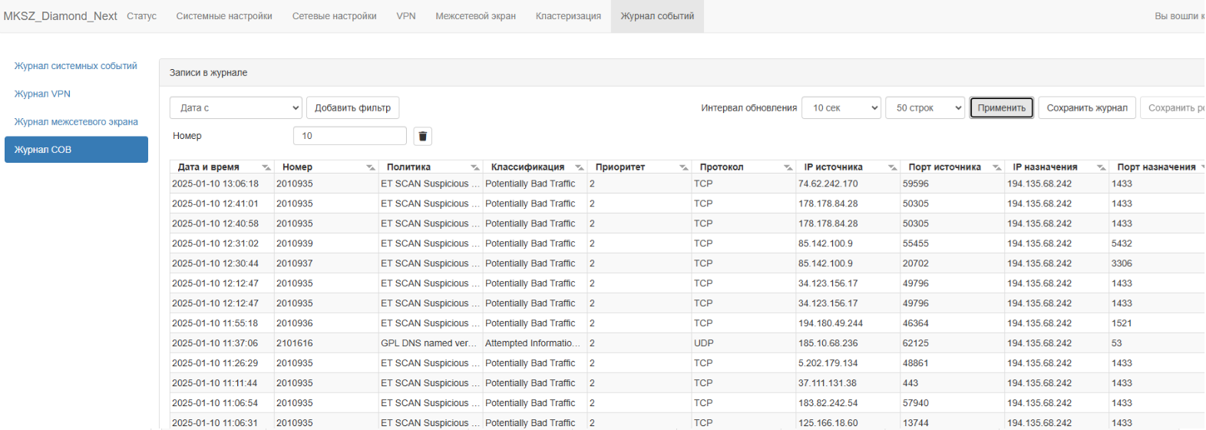Screen dimensions: 1206x430
Task: Click the Применить button
Action: pyautogui.click(x=1002, y=107)
